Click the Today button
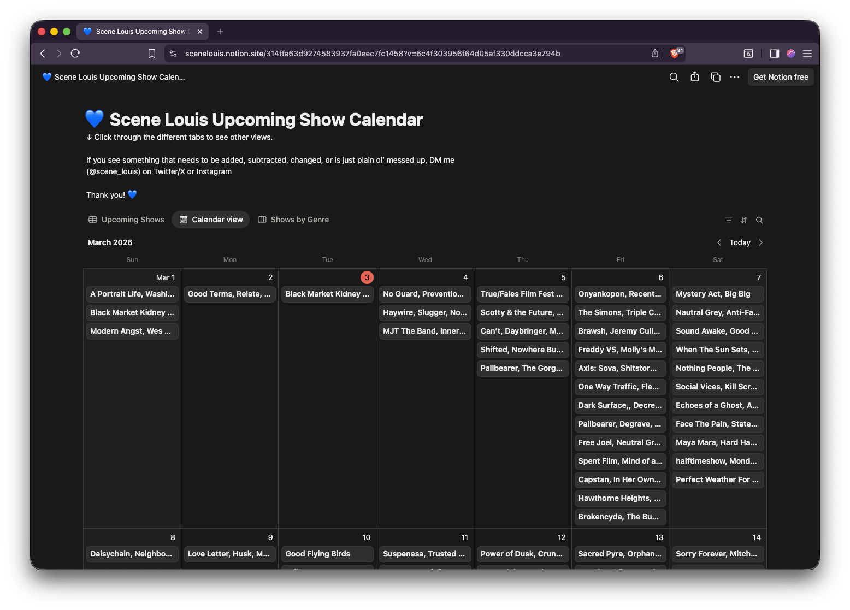Image resolution: width=850 pixels, height=610 pixels. [740, 242]
